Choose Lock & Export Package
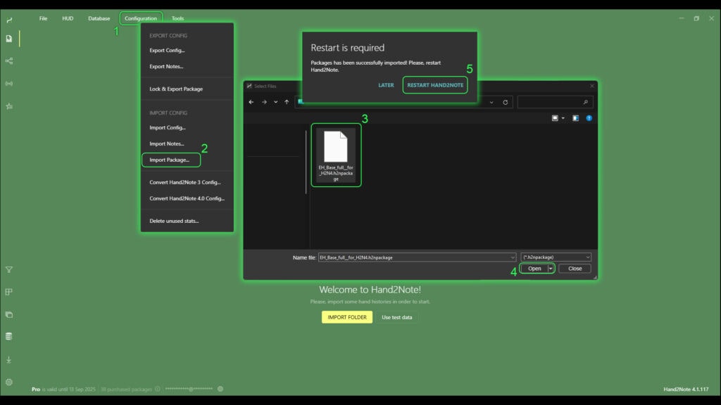Viewport: 721px width, 405px height. pos(187,89)
